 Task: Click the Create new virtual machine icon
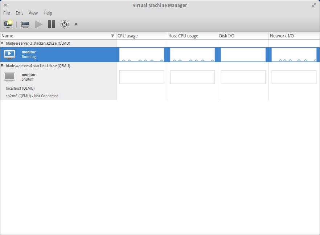tap(8, 24)
